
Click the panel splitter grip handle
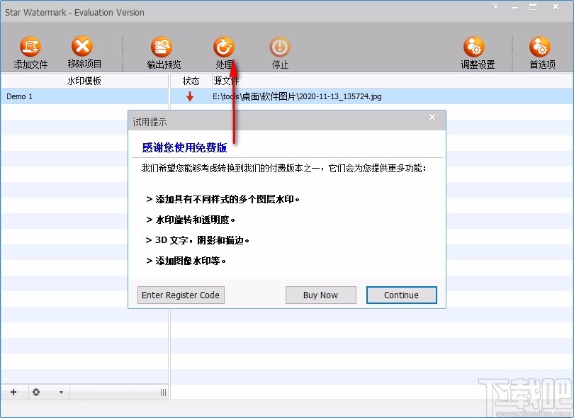(x=163, y=392)
